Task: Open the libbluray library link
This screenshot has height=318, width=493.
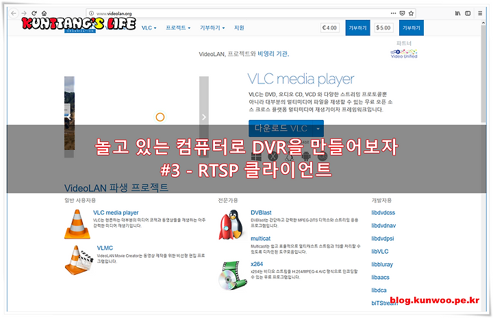Action: (382, 265)
